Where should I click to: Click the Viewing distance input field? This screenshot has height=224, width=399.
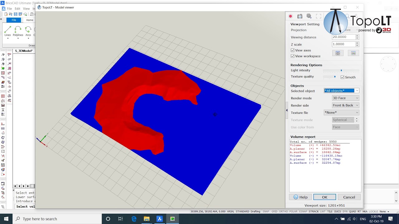tap(343, 37)
